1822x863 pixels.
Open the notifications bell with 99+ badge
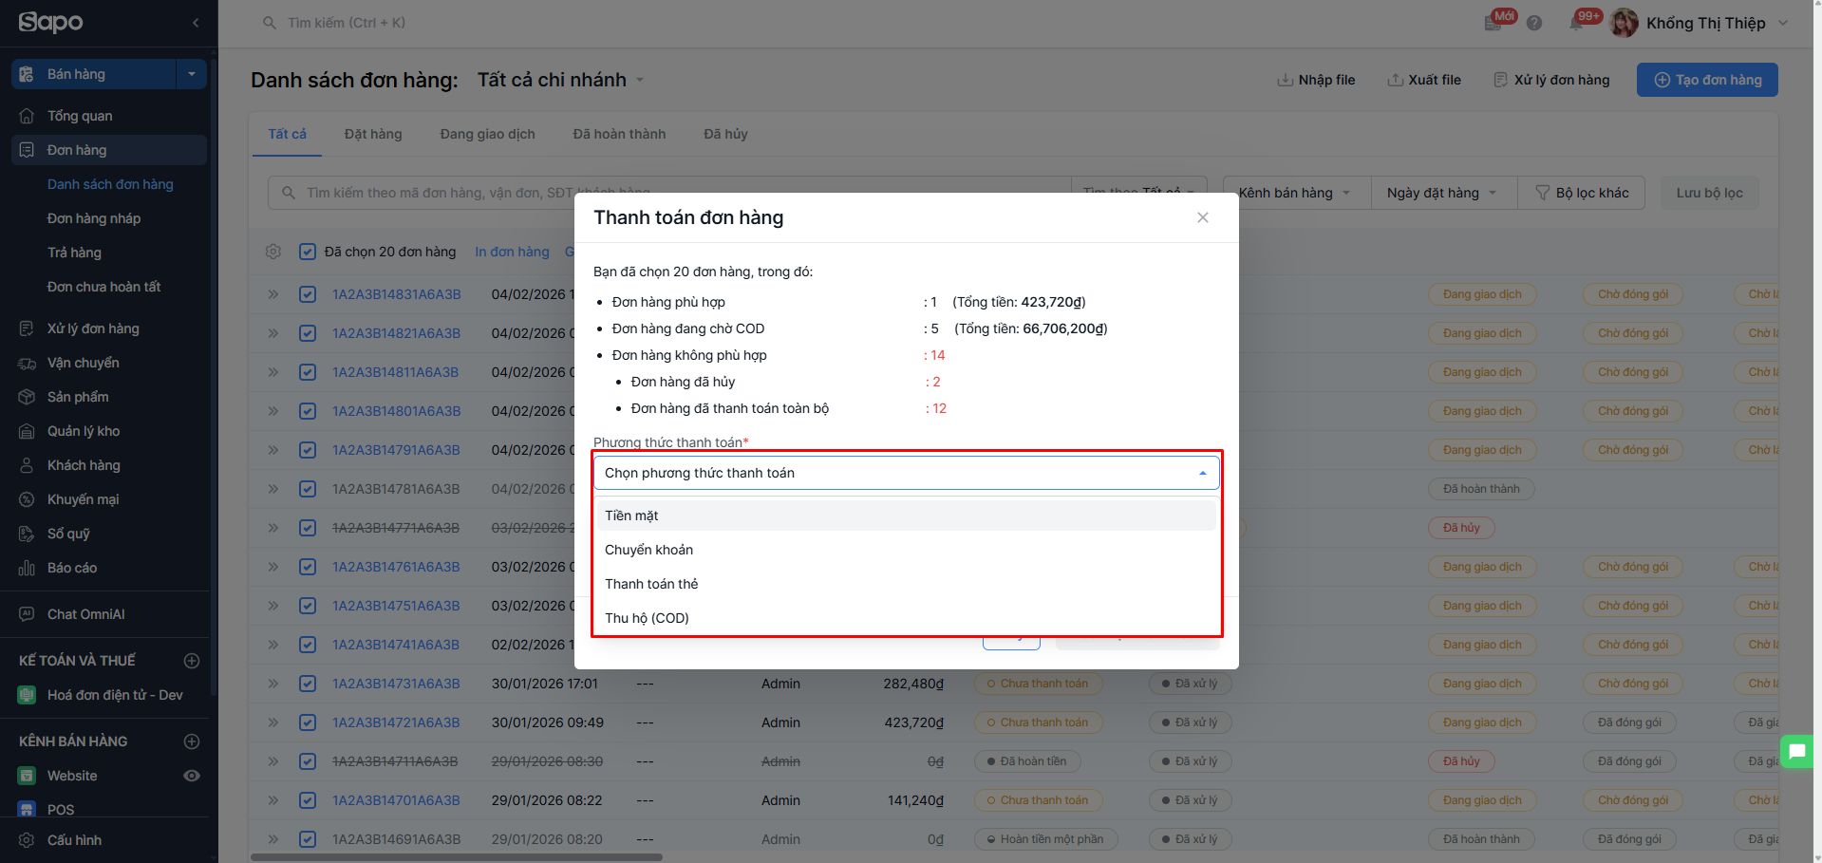tap(1577, 23)
